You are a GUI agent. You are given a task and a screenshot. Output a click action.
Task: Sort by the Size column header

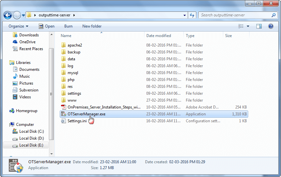[228, 36]
